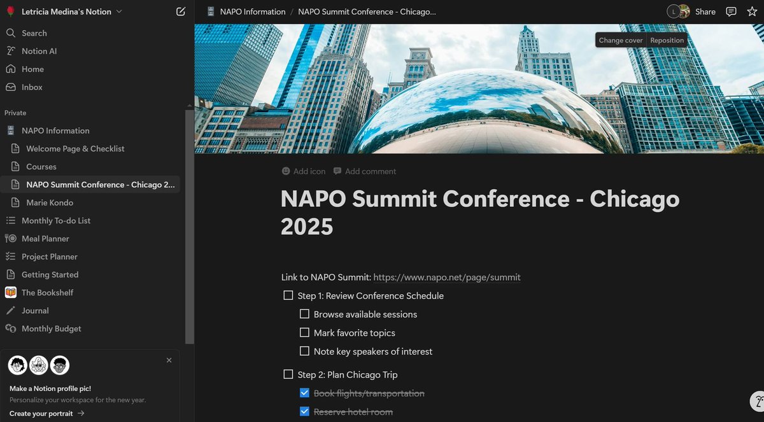Click the Welcome Page document icon
Viewport: 764px width, 422px height.
16,148
